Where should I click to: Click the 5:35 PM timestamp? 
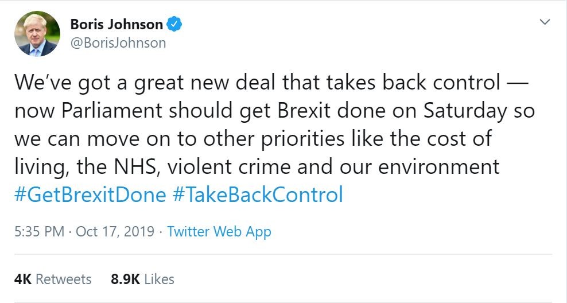pos(38,232)
